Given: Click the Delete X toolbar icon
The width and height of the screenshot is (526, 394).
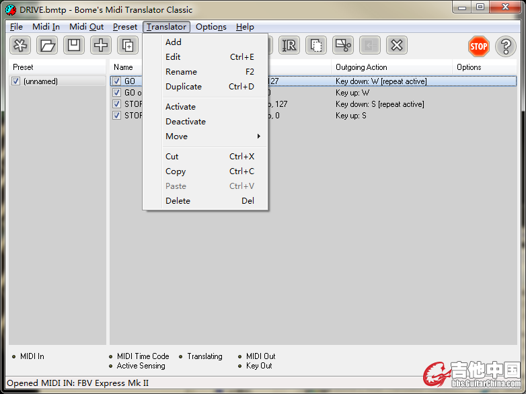Looking at the screenshot, I should pos(397,45).
